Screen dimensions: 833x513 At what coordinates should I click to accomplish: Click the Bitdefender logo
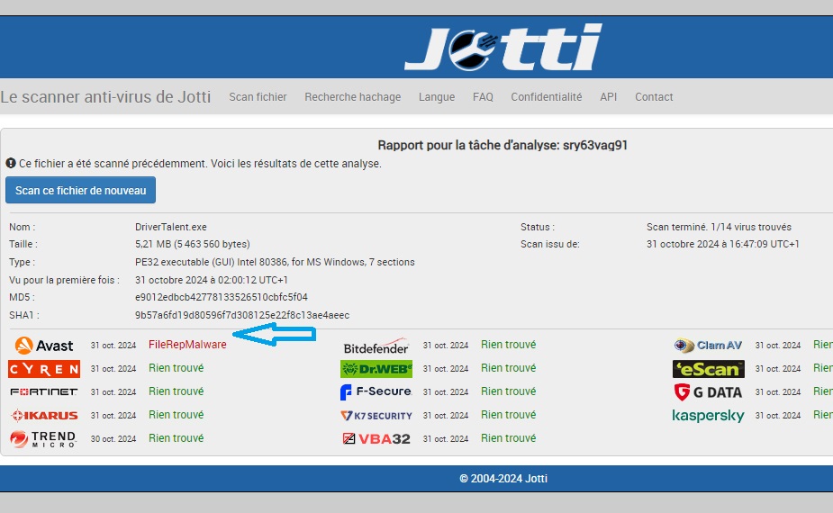376,346
